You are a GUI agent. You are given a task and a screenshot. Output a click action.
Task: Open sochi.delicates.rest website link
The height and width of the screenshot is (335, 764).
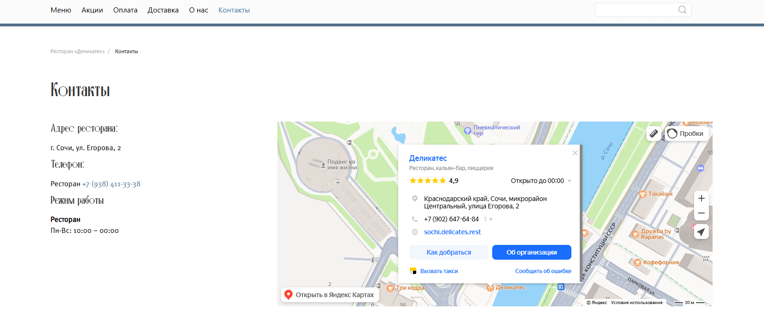(x=452, y=232)
